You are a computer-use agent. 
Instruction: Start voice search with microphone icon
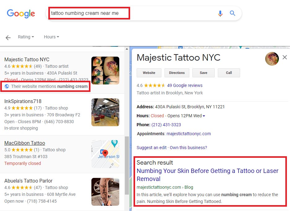pos(220,13)
